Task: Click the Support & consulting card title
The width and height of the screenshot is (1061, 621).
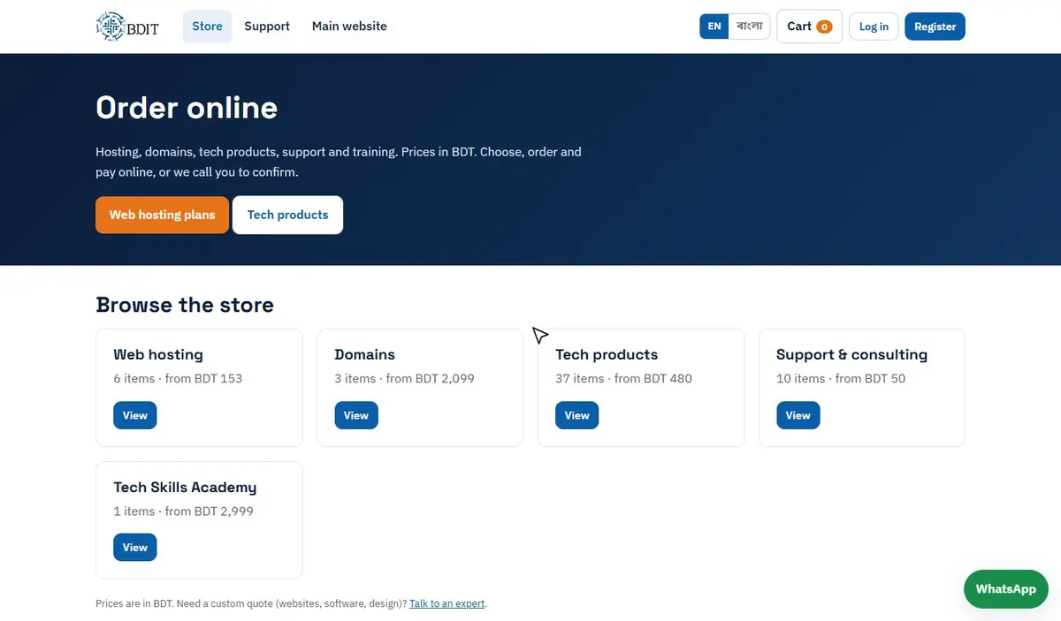Action: pos(851,355)
